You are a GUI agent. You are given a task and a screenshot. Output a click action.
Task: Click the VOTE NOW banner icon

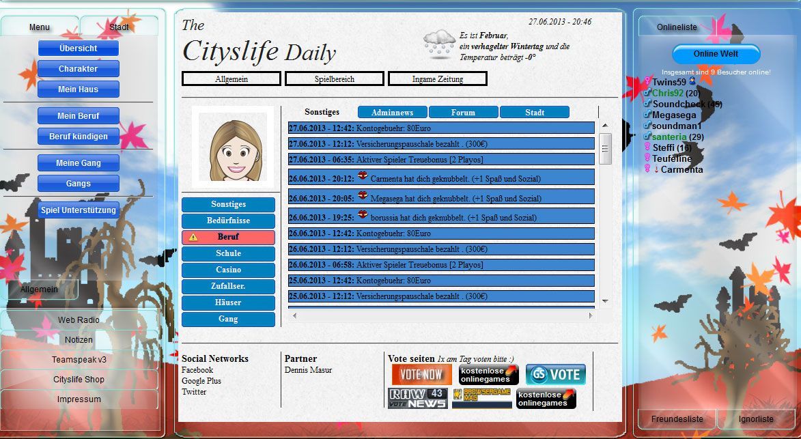click(x=421, y=374)
